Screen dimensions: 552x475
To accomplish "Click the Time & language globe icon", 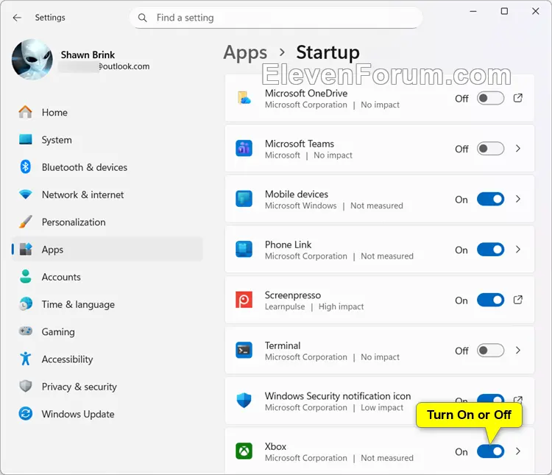I will [25, 303].
